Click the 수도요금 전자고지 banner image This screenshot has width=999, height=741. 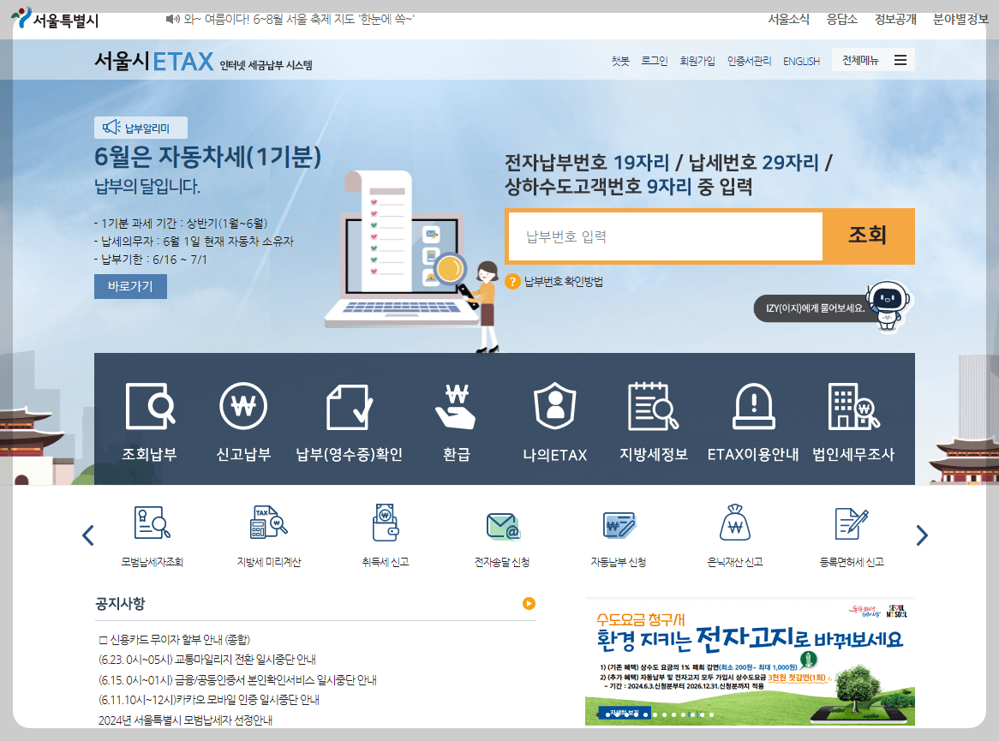pyautogui.click(x=750, y=661)
